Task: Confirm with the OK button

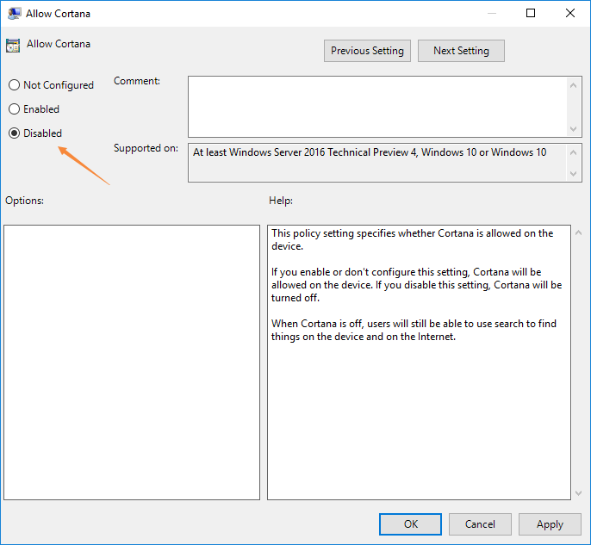Action: [x=410, y=524]
